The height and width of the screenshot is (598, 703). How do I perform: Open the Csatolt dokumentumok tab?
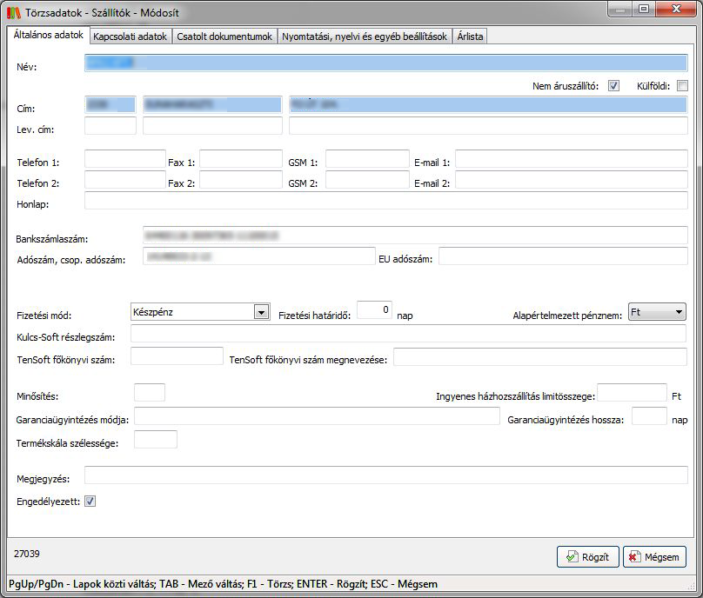coord(225,37)
